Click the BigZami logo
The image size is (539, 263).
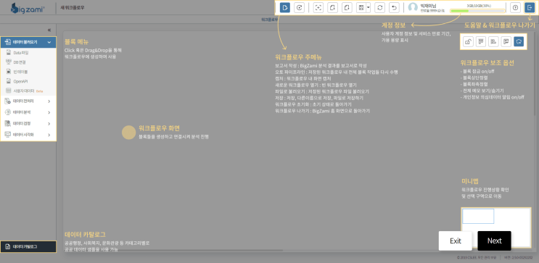(28, 8)
